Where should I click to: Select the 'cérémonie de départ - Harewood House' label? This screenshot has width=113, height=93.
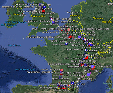pyautogui.click(x=22, y=7)
